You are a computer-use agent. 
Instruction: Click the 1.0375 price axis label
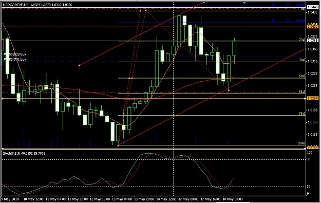(312, 36)
